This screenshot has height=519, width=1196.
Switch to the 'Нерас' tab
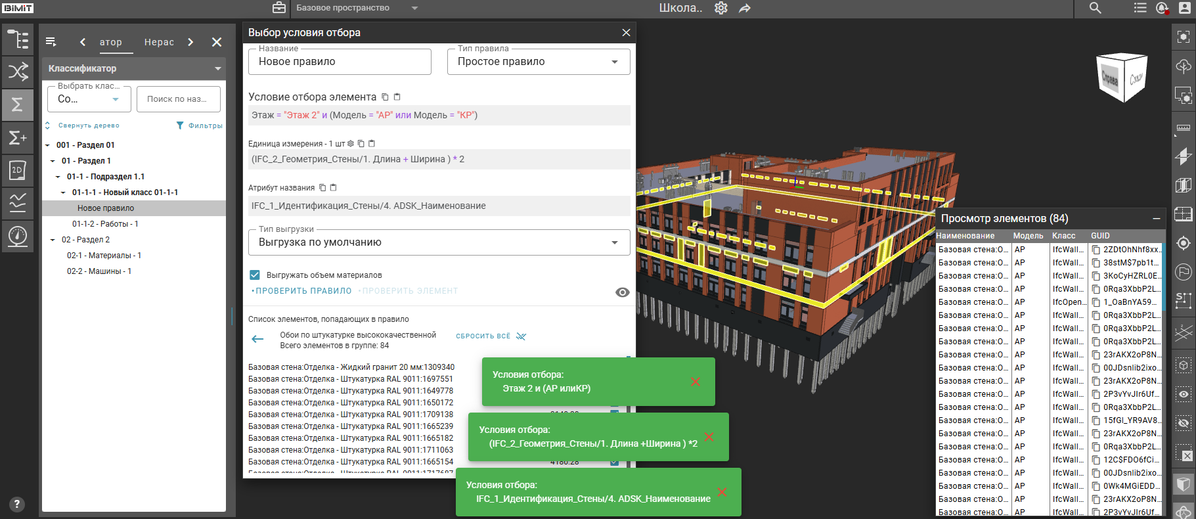point(159,42)
